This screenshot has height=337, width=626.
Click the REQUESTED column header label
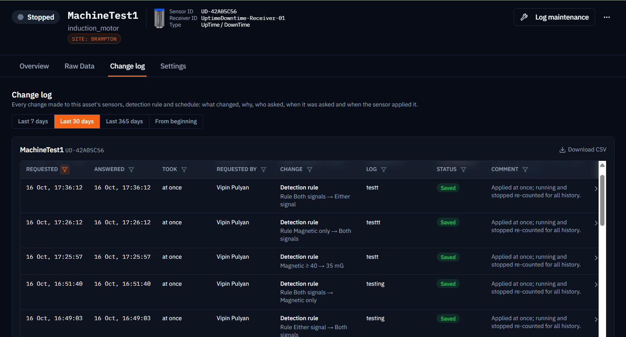pos(42,169)
